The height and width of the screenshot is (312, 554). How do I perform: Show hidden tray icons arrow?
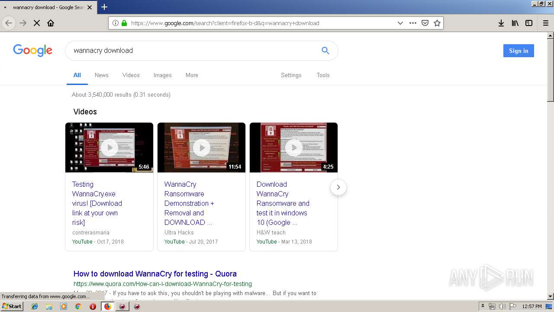pos(483,306)
